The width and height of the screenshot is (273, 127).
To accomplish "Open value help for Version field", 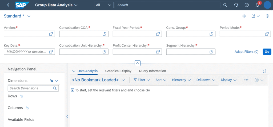I will 51,34.
